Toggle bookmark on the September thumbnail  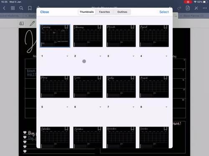pyautogui.click(x=66, y=129)
